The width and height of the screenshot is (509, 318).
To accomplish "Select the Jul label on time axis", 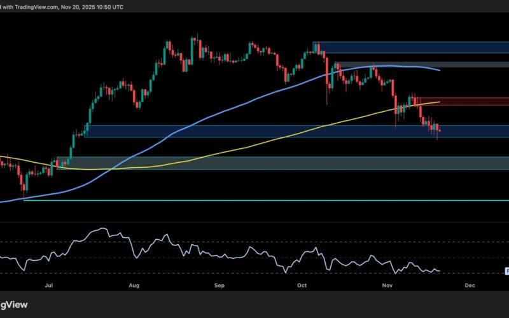I will (x=48, y=286).
